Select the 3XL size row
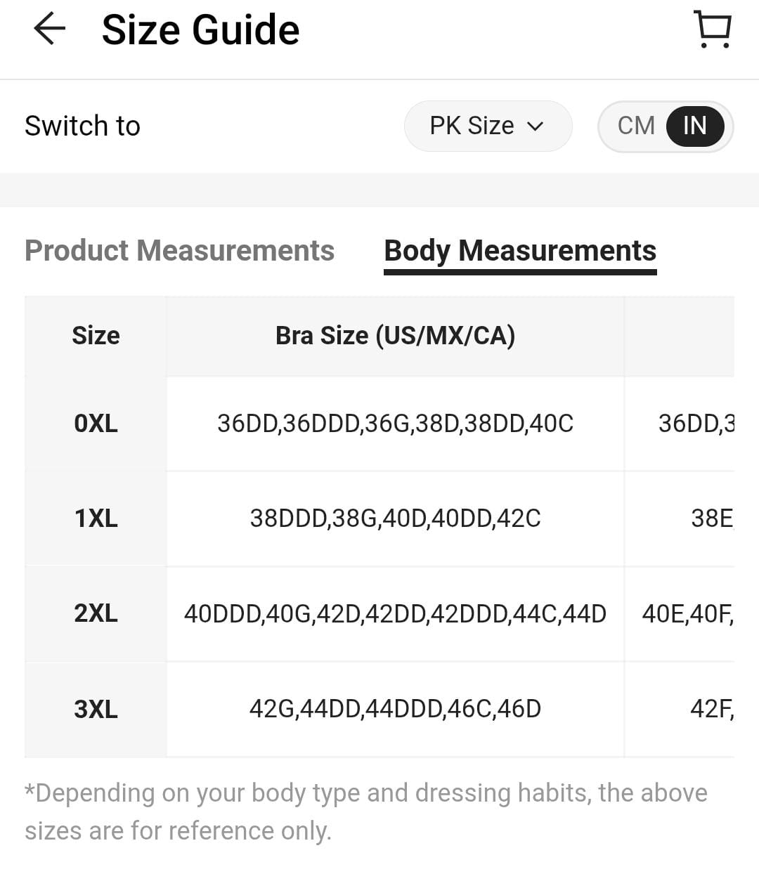 coord(379,709)
